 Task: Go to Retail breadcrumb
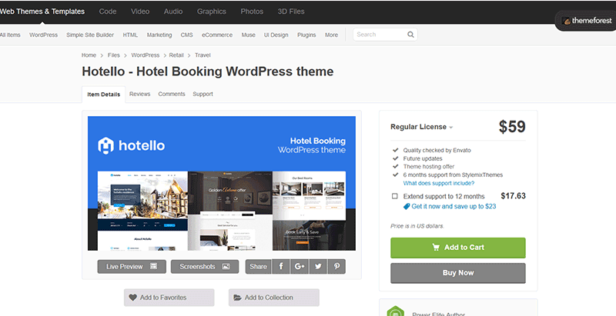tap(176, 55)
